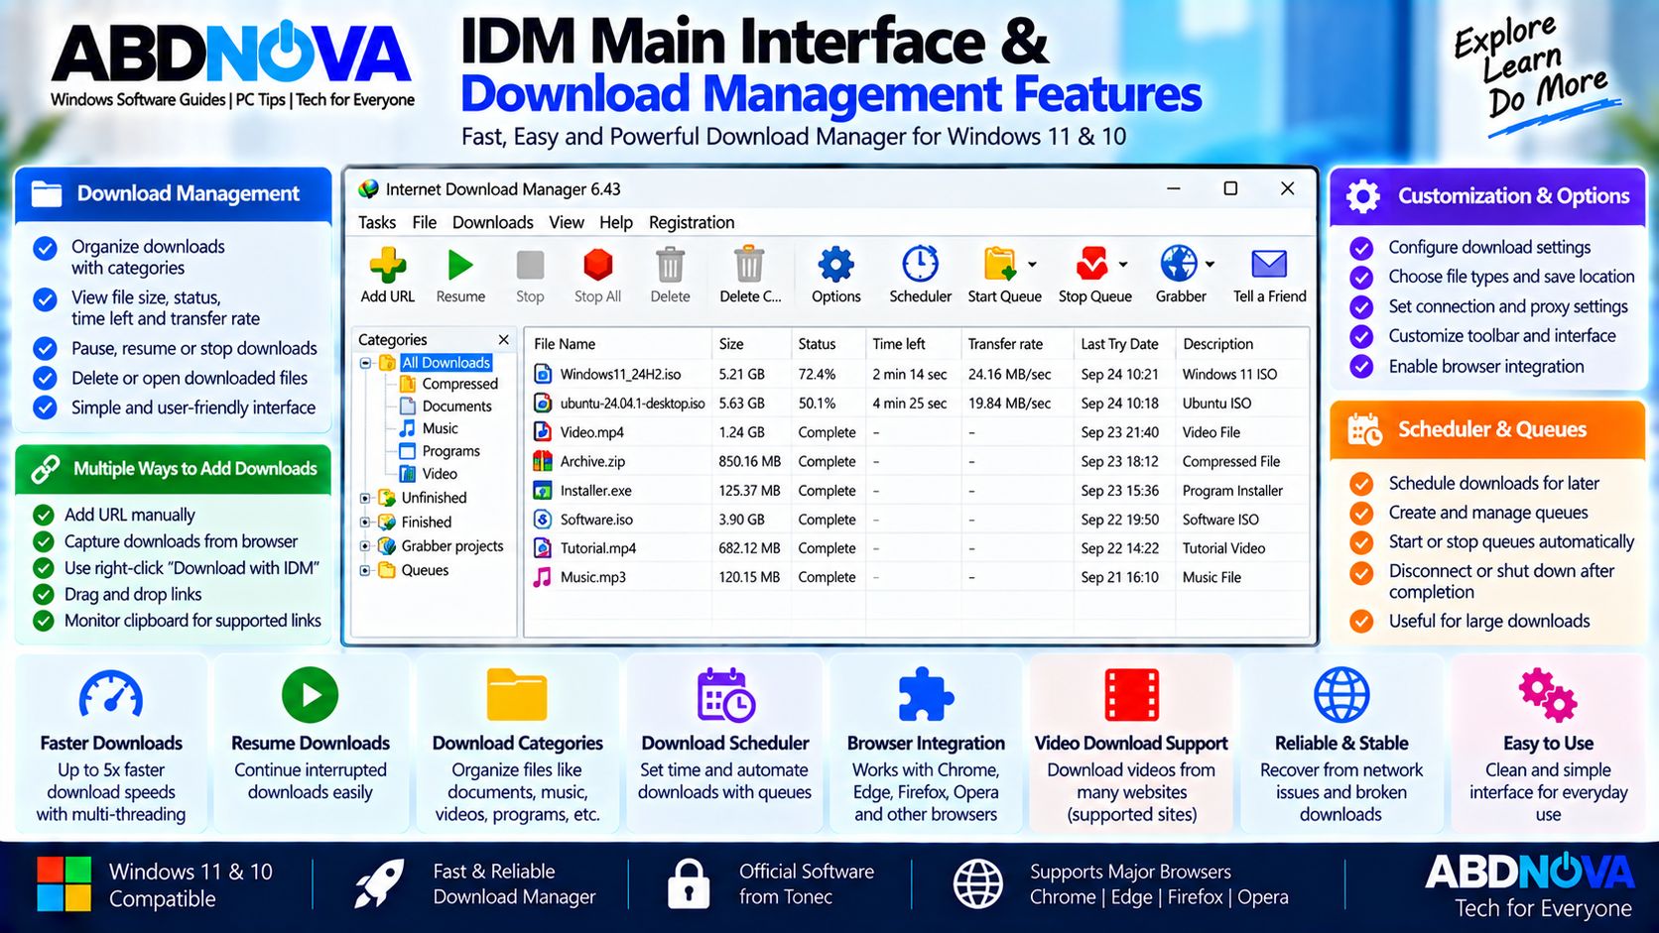Open Options with the gear icon
The width and height of the screenshot is (1659, 933).
click(835, 265)
